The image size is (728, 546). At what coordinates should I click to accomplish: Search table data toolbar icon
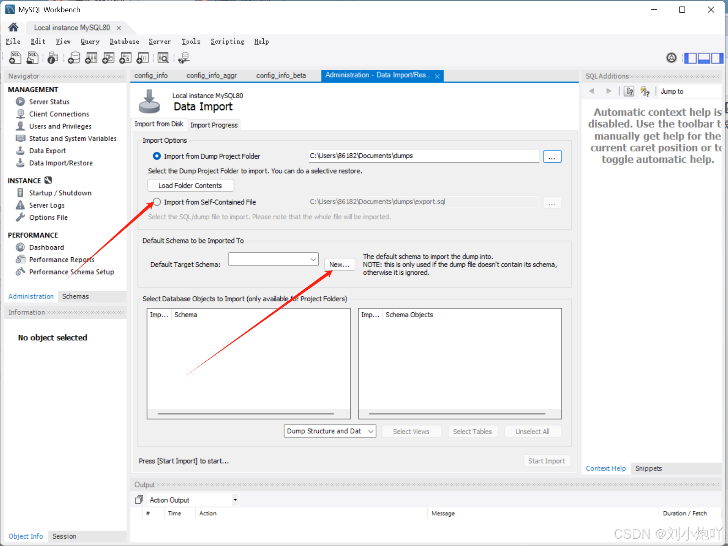click(x=163, y=58)
